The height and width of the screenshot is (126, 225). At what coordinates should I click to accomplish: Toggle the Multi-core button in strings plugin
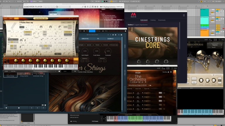[x=92, y=31]
